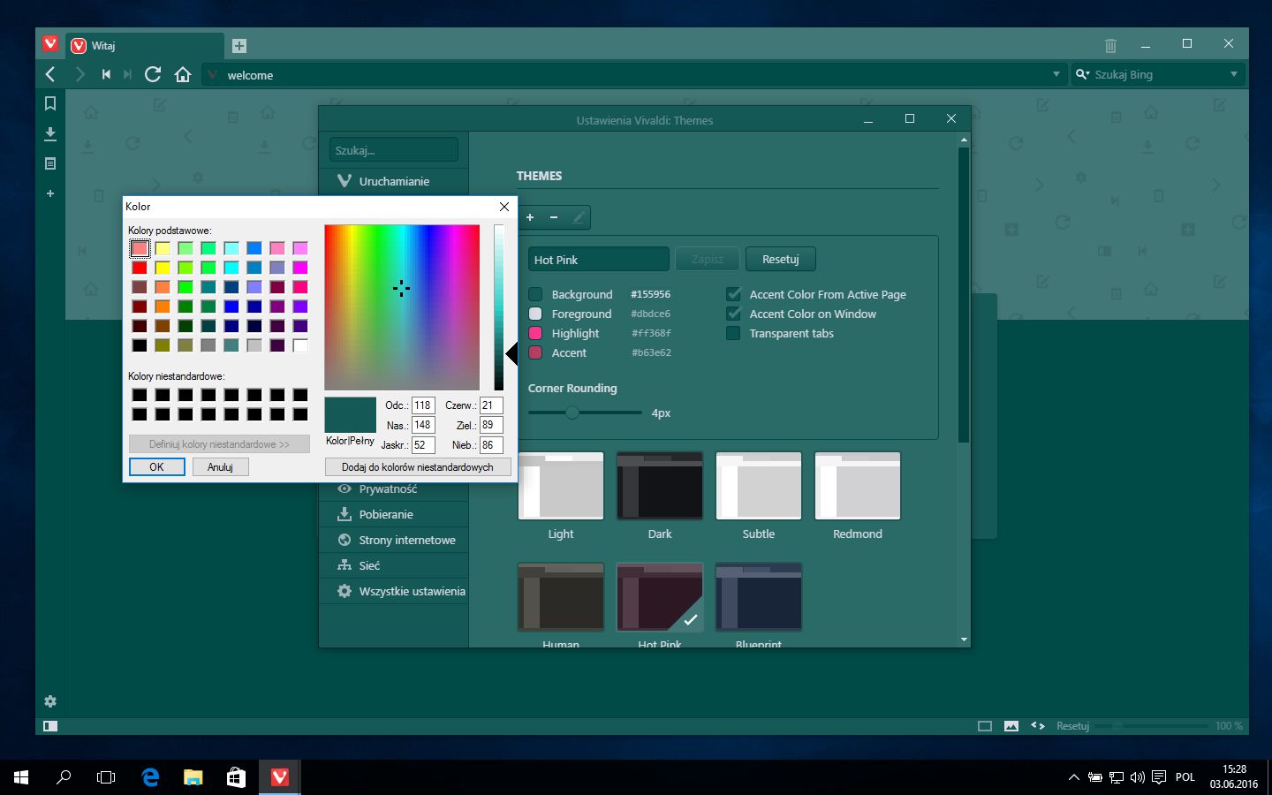Open the closed tabs trash icon

(x=1110, y=45)
